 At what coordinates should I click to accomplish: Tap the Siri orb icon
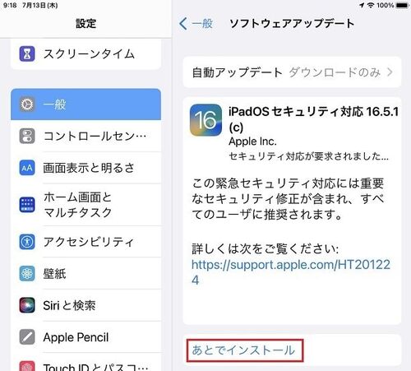point(27,305)
